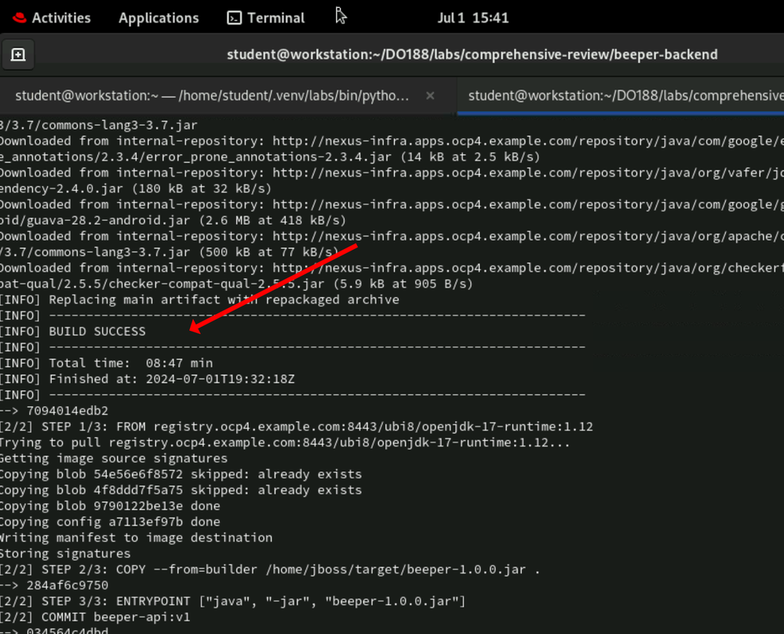
Task: Switch to the .venv/labs/bin/python tab
Action: [x=212, y=96]
